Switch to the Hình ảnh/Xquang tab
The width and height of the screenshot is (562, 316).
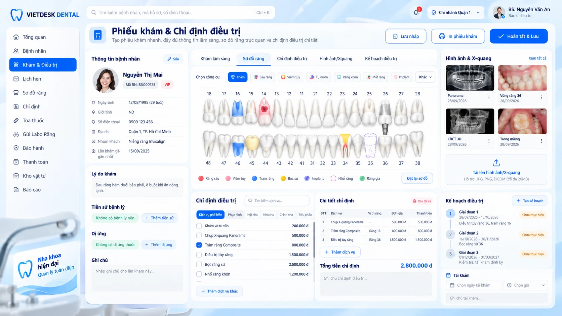(336, 59)
